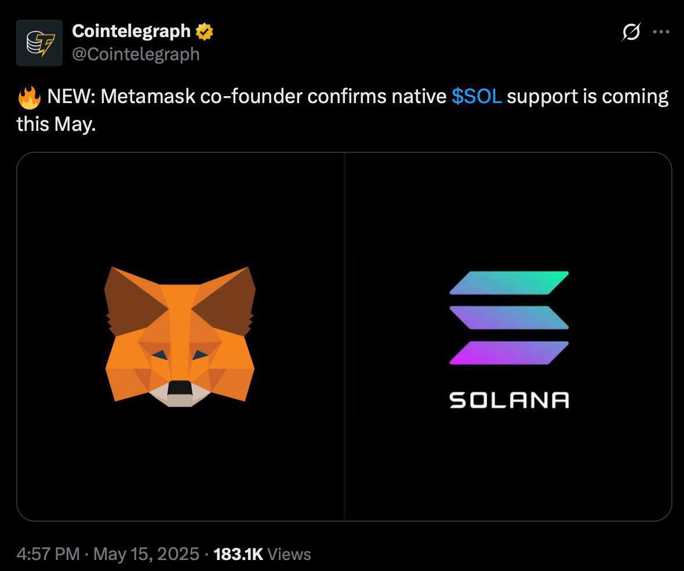
Task: Click the teal top Solana bar
Action: click(509, 283)
